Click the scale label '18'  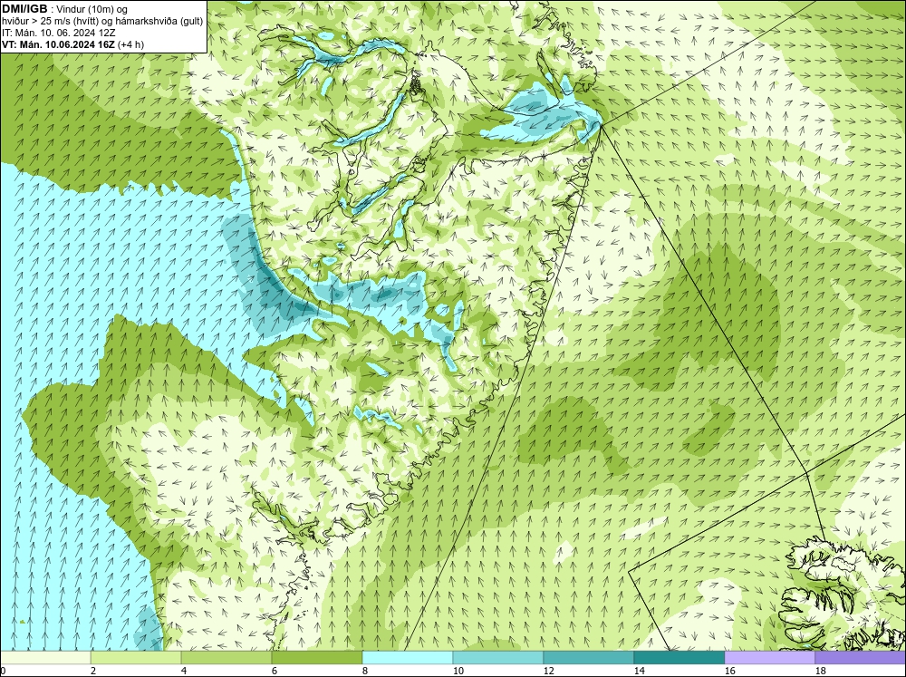click(821, 672)
